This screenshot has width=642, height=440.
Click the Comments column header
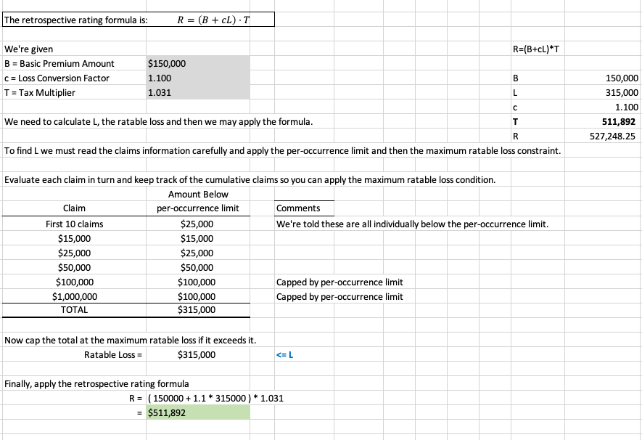(298, 208)
